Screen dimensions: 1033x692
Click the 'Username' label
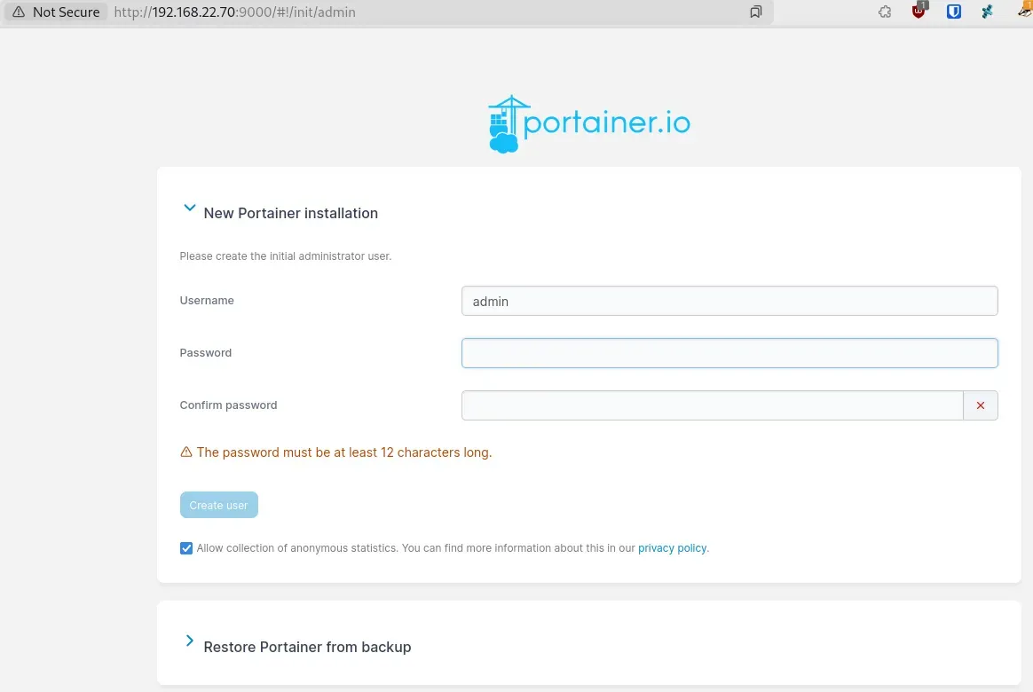point(207,300)
